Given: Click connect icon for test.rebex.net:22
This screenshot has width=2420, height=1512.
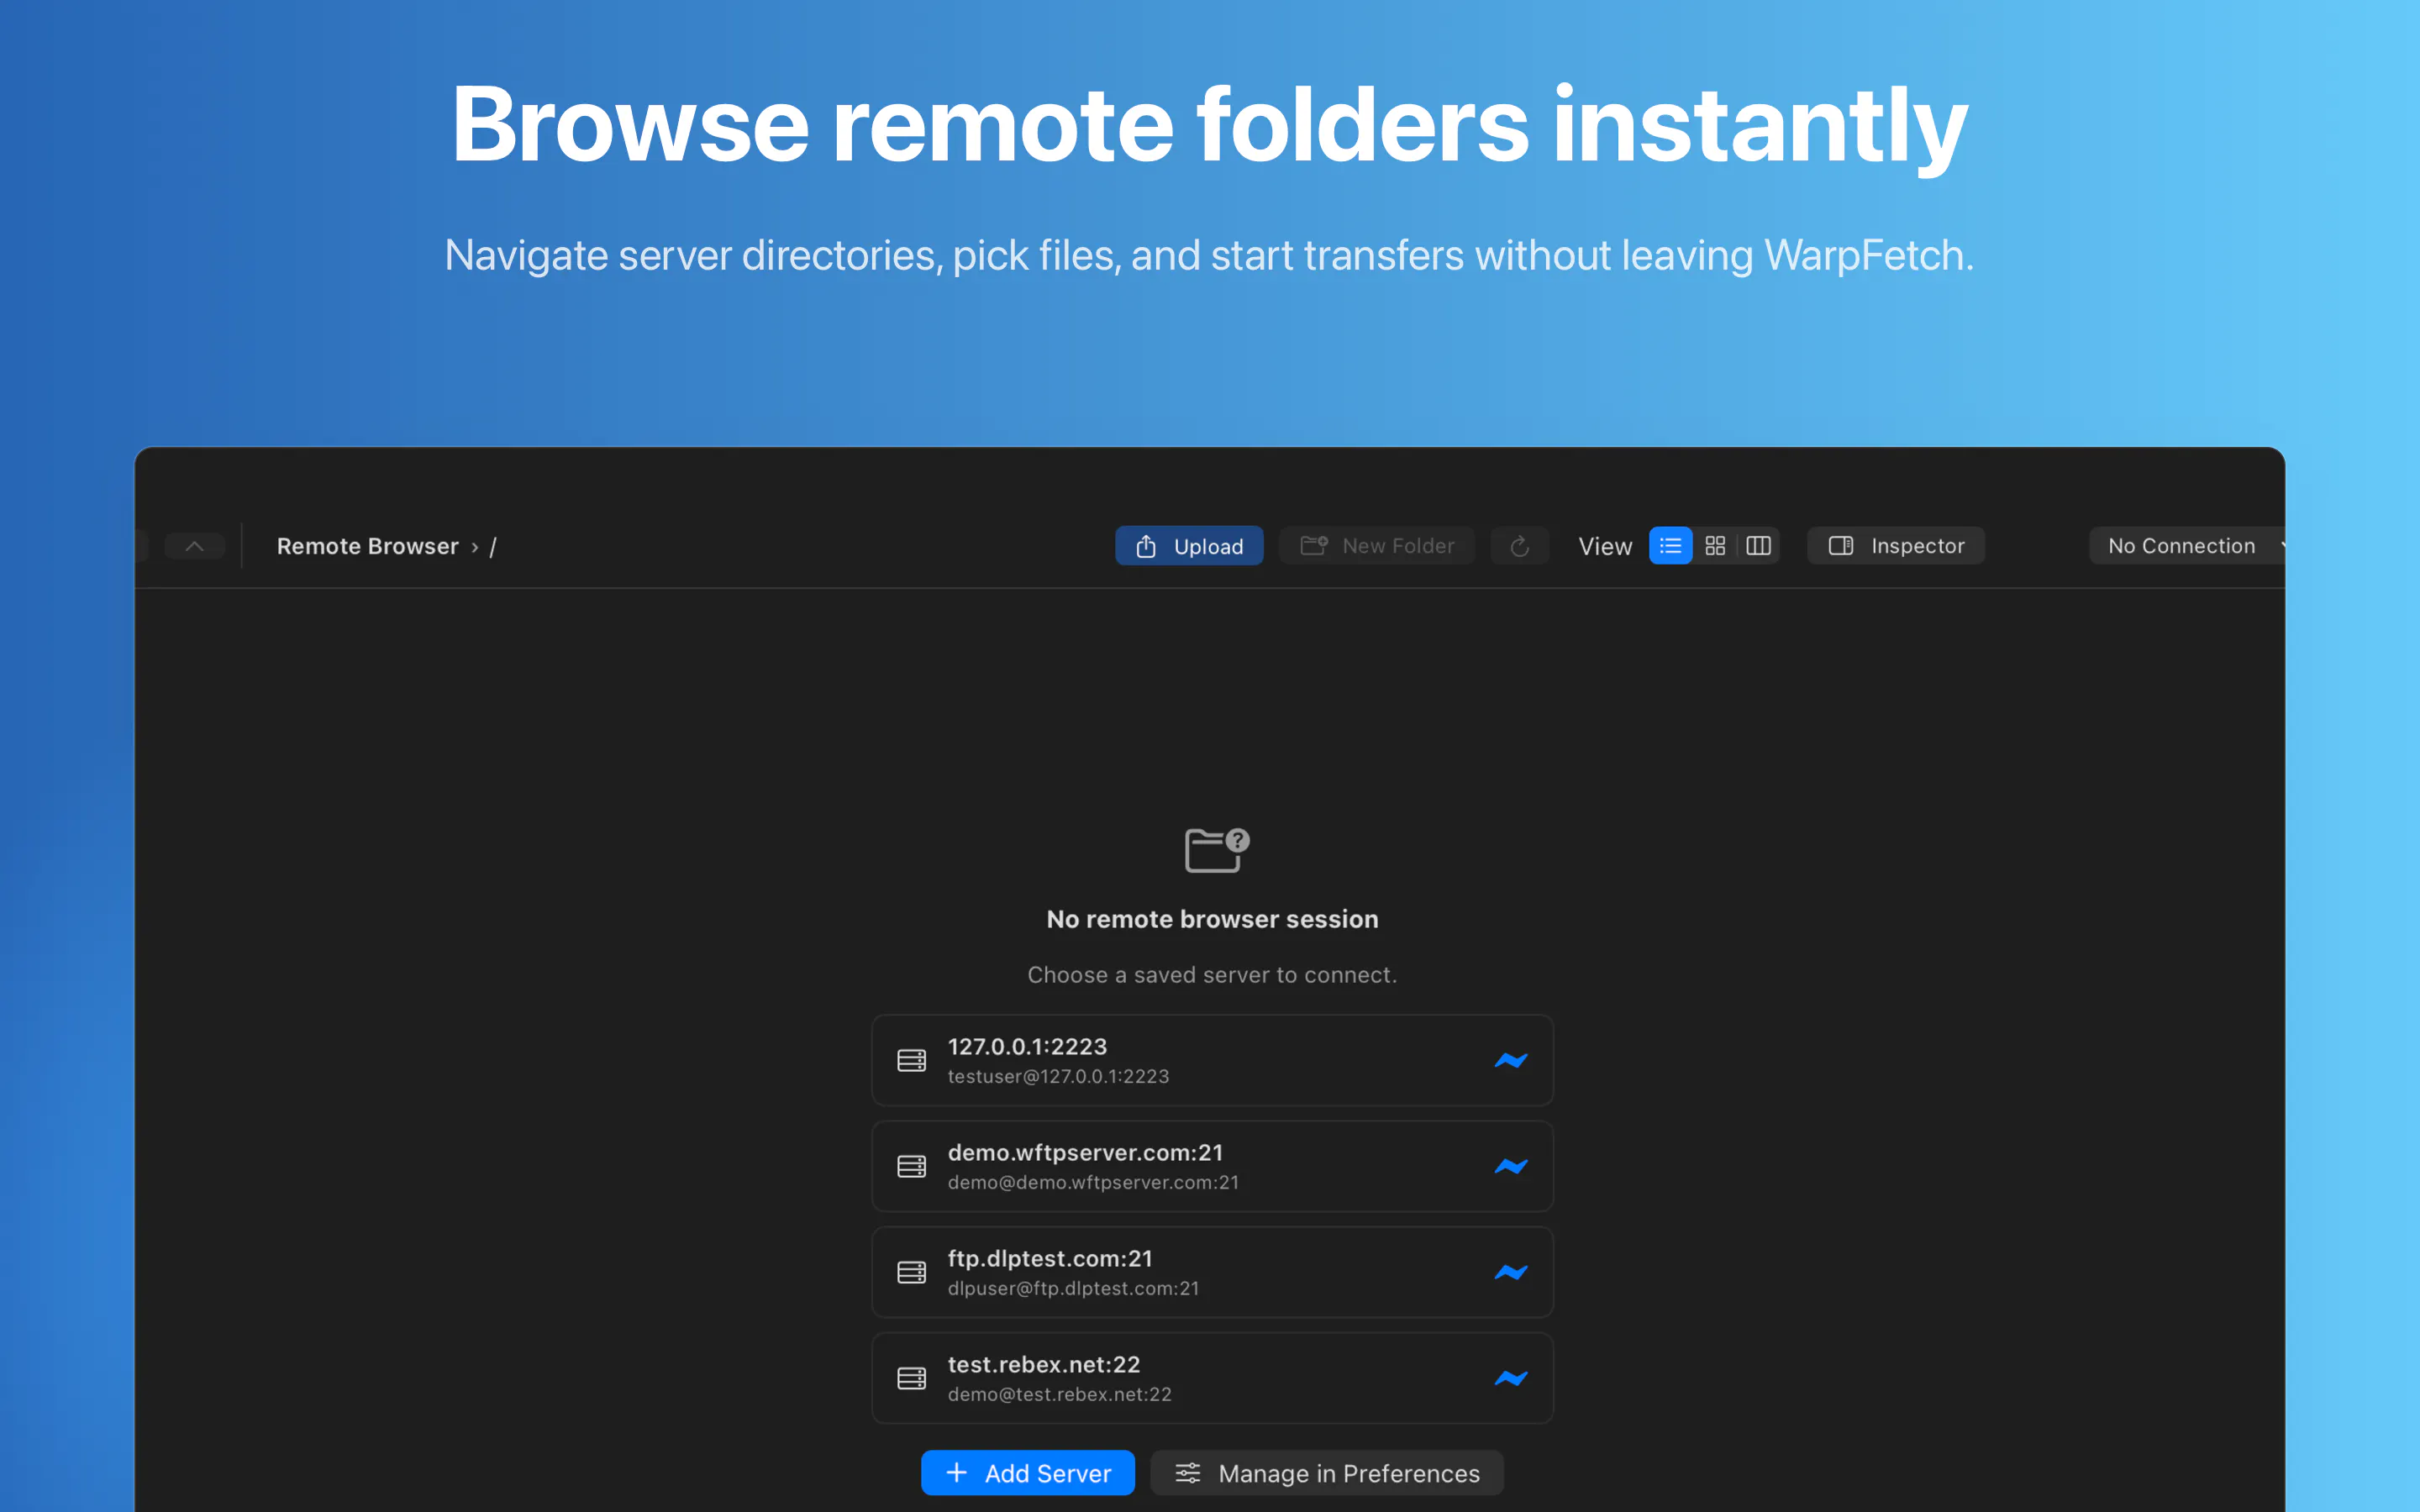Looking at the screenshot, I should tap(1511, 1378).
